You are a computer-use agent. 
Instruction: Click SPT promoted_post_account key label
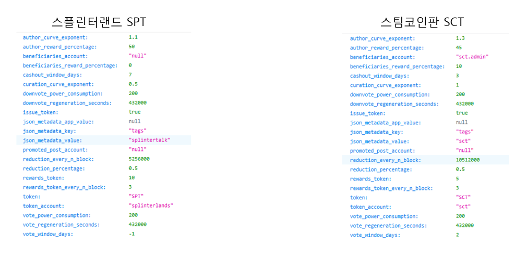(55, 150)
